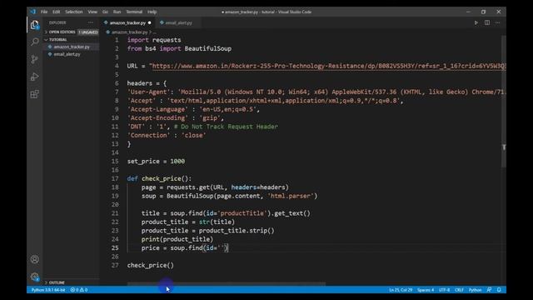Open the Search view in the activity bar
Image resolution: width=533 pixels, height=300 pixels.
point(35,42)
